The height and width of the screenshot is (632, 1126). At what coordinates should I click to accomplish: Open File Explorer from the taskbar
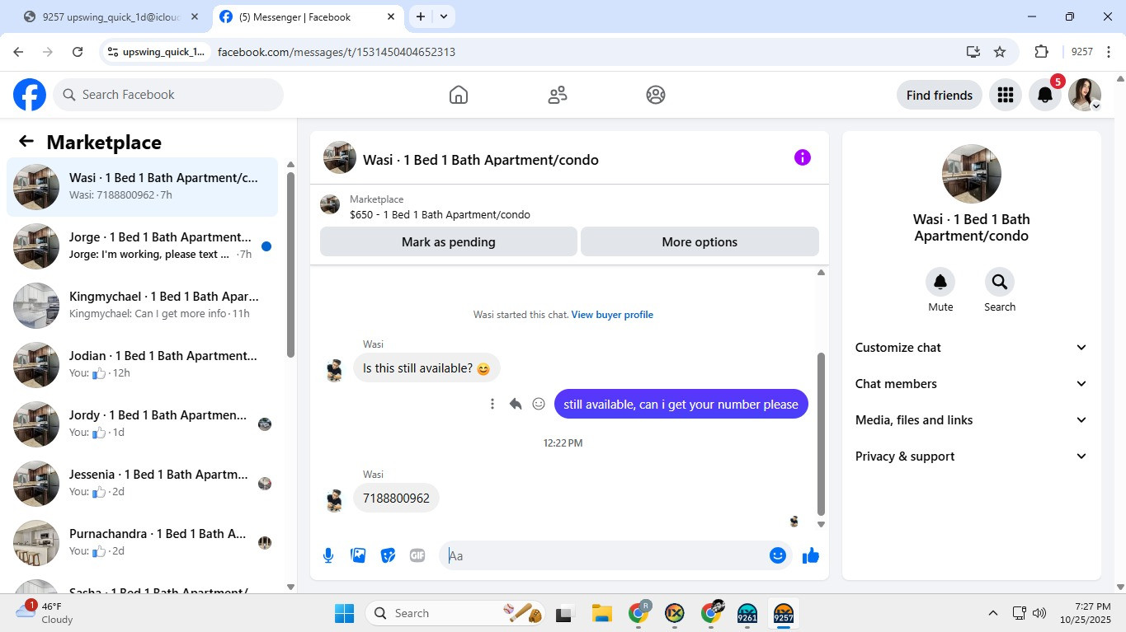pyautogui.click(x=601, y=613)
